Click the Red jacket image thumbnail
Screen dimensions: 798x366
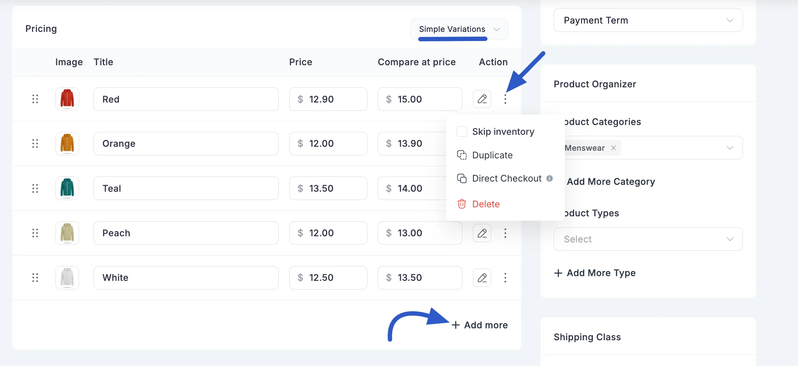[x=67, y=99]
